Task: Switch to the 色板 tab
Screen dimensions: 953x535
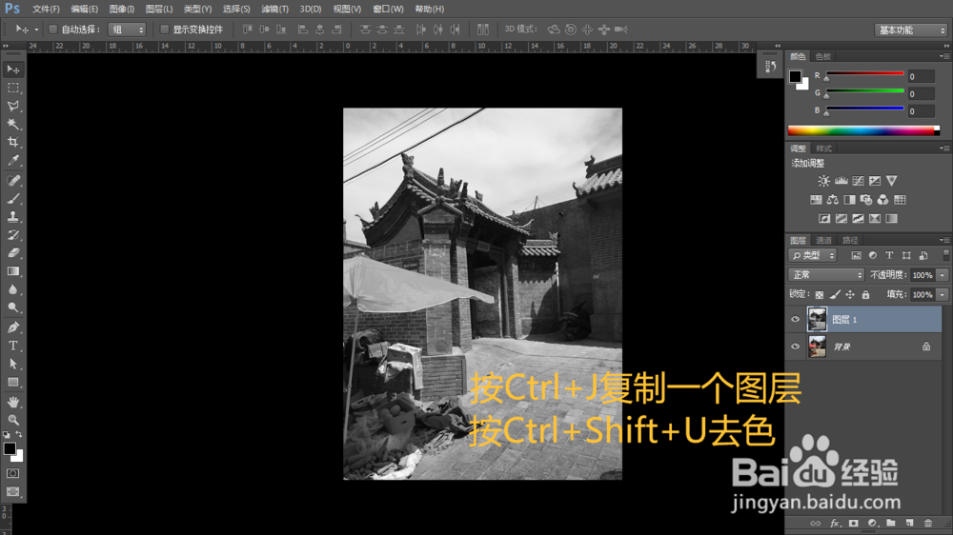Action: coord(823,56)
